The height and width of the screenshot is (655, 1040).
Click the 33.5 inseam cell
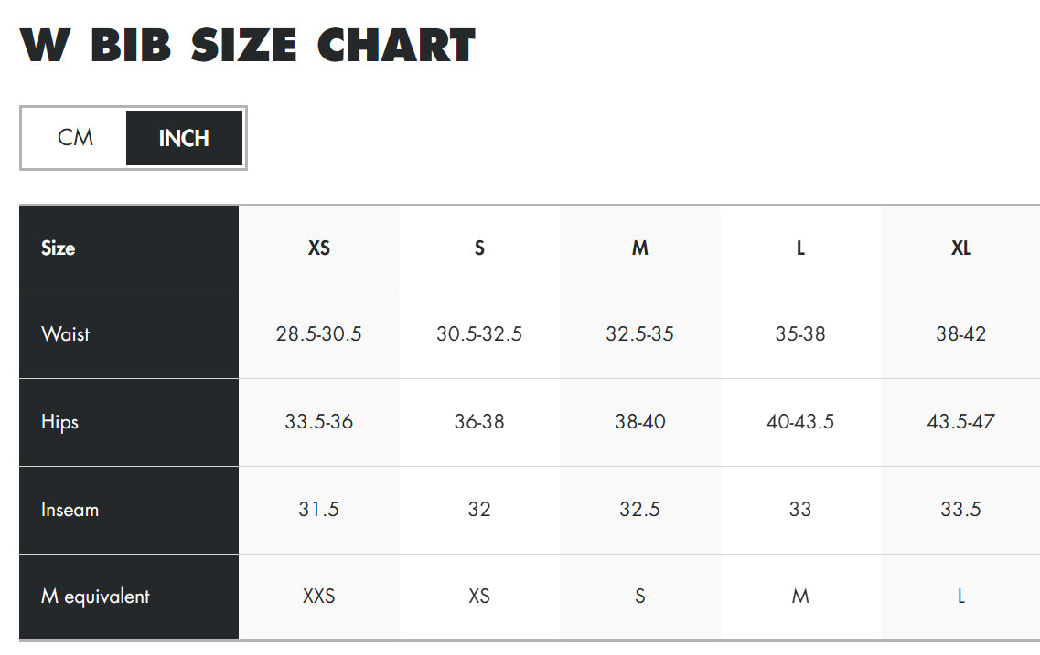(x=960, y=509)
